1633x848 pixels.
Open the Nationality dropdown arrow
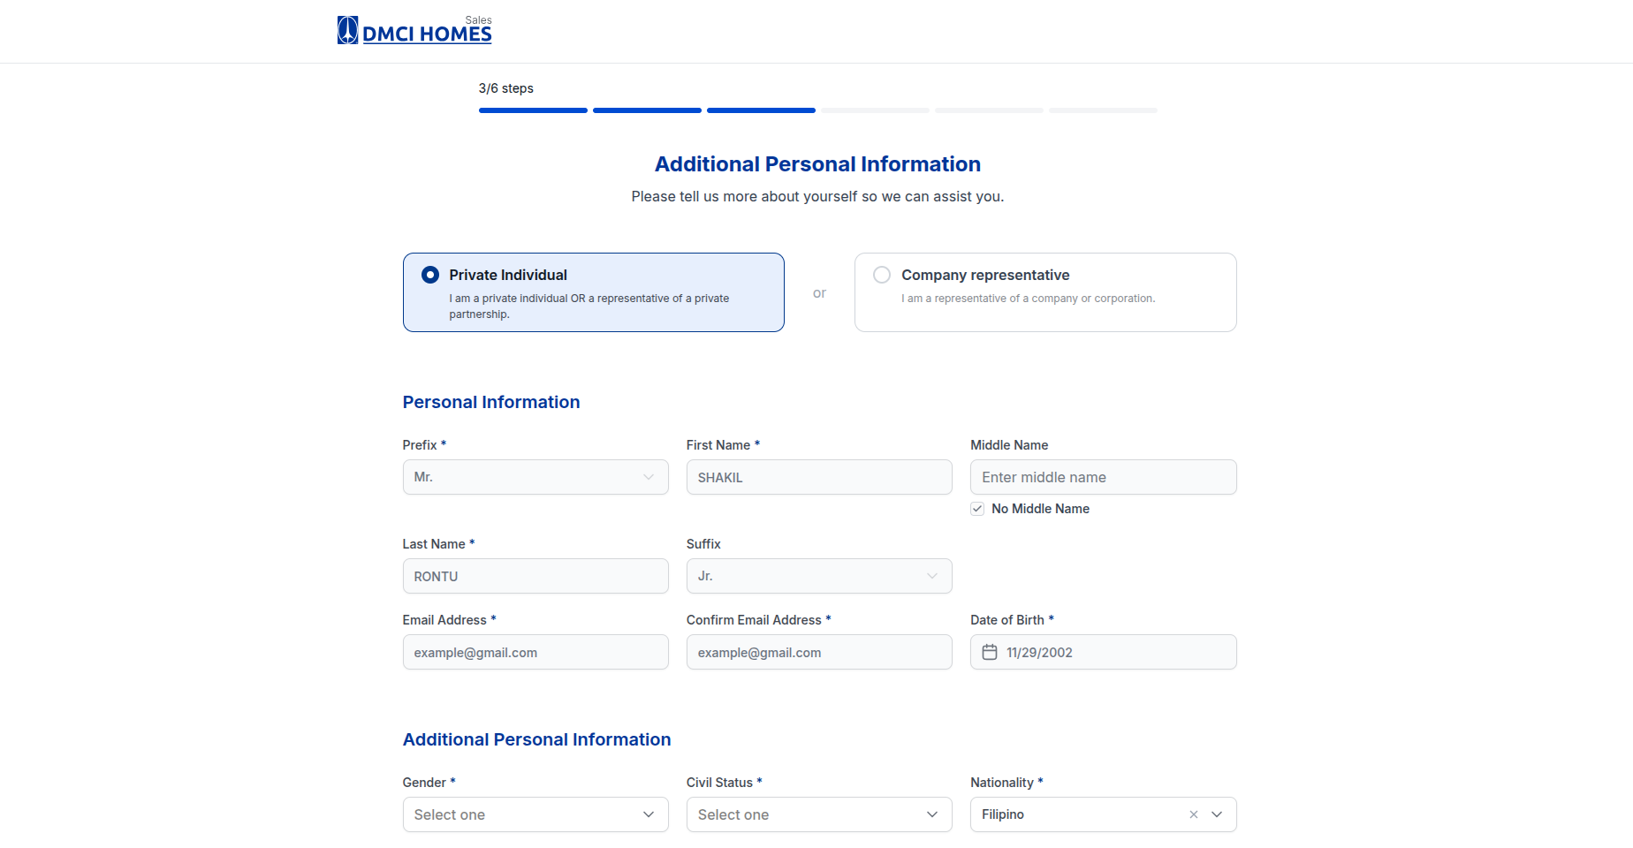coord(1217,814)
